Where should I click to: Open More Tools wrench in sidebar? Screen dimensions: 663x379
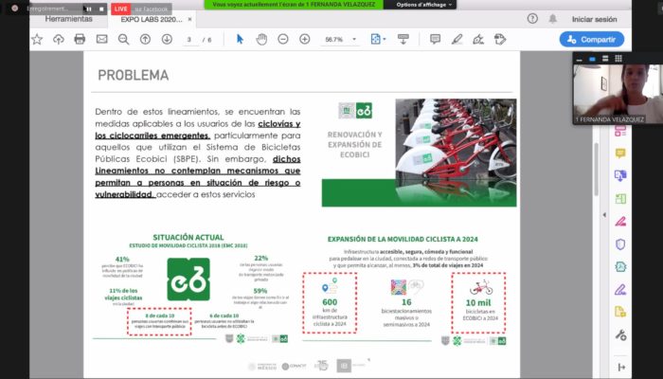[x=620, y=335]
